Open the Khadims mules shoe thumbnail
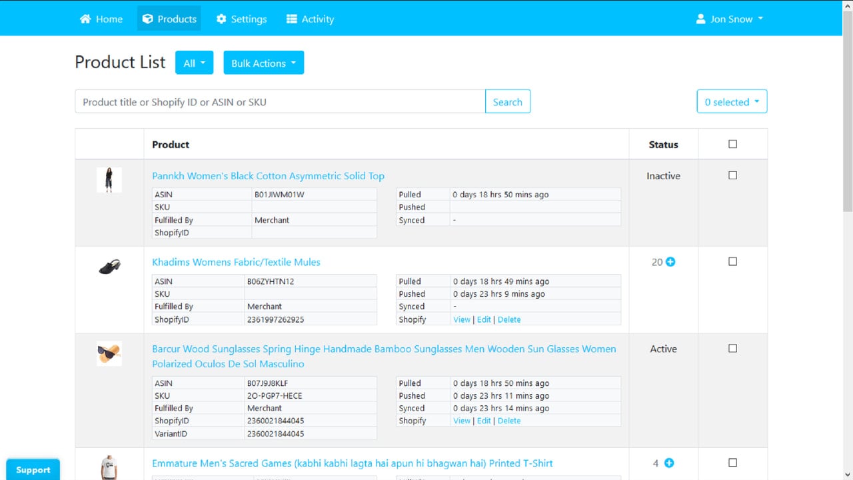 click(109, 267)
